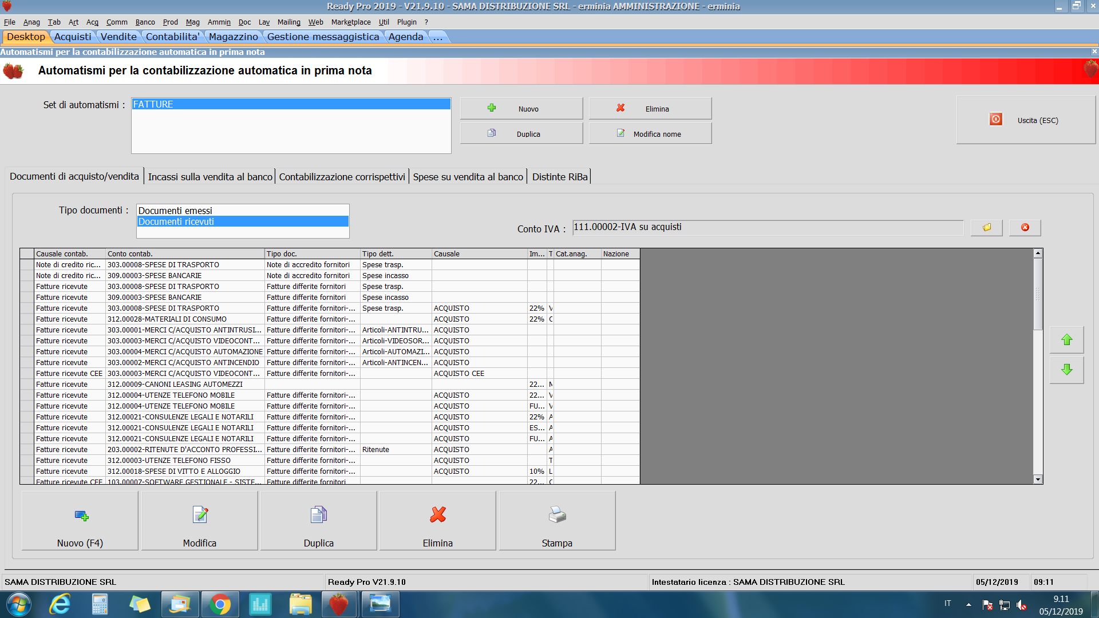Screen dimensions: 1099x618
Task: Select row 312.00003-UTENZE TELEFONO FISSO
Action: point(330,460)
